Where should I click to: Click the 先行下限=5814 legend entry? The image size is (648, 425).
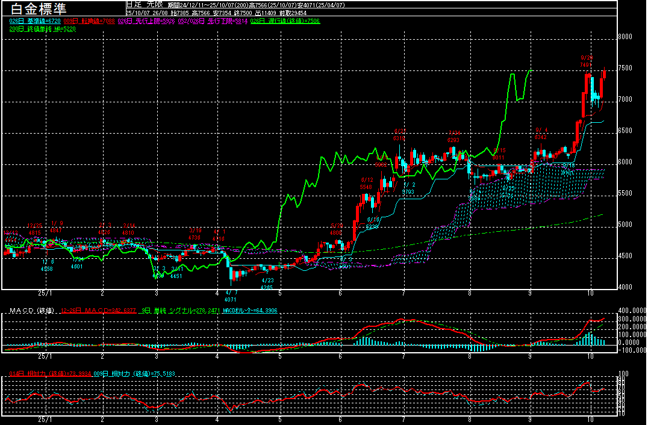click(x=219, y=21)
